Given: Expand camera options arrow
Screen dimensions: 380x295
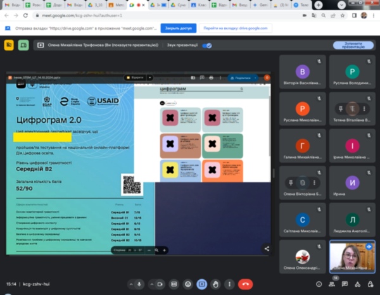Looking at the screenshot, I should 150,284.
